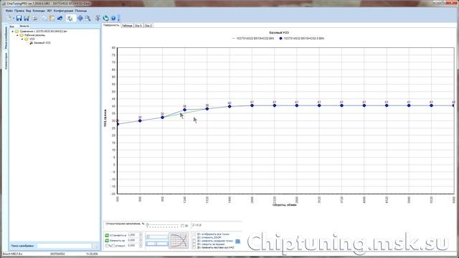This screenshot has width=459, height=258.
Task: Click the blue undo arrow toolbar icon
Action: [60, 18]
